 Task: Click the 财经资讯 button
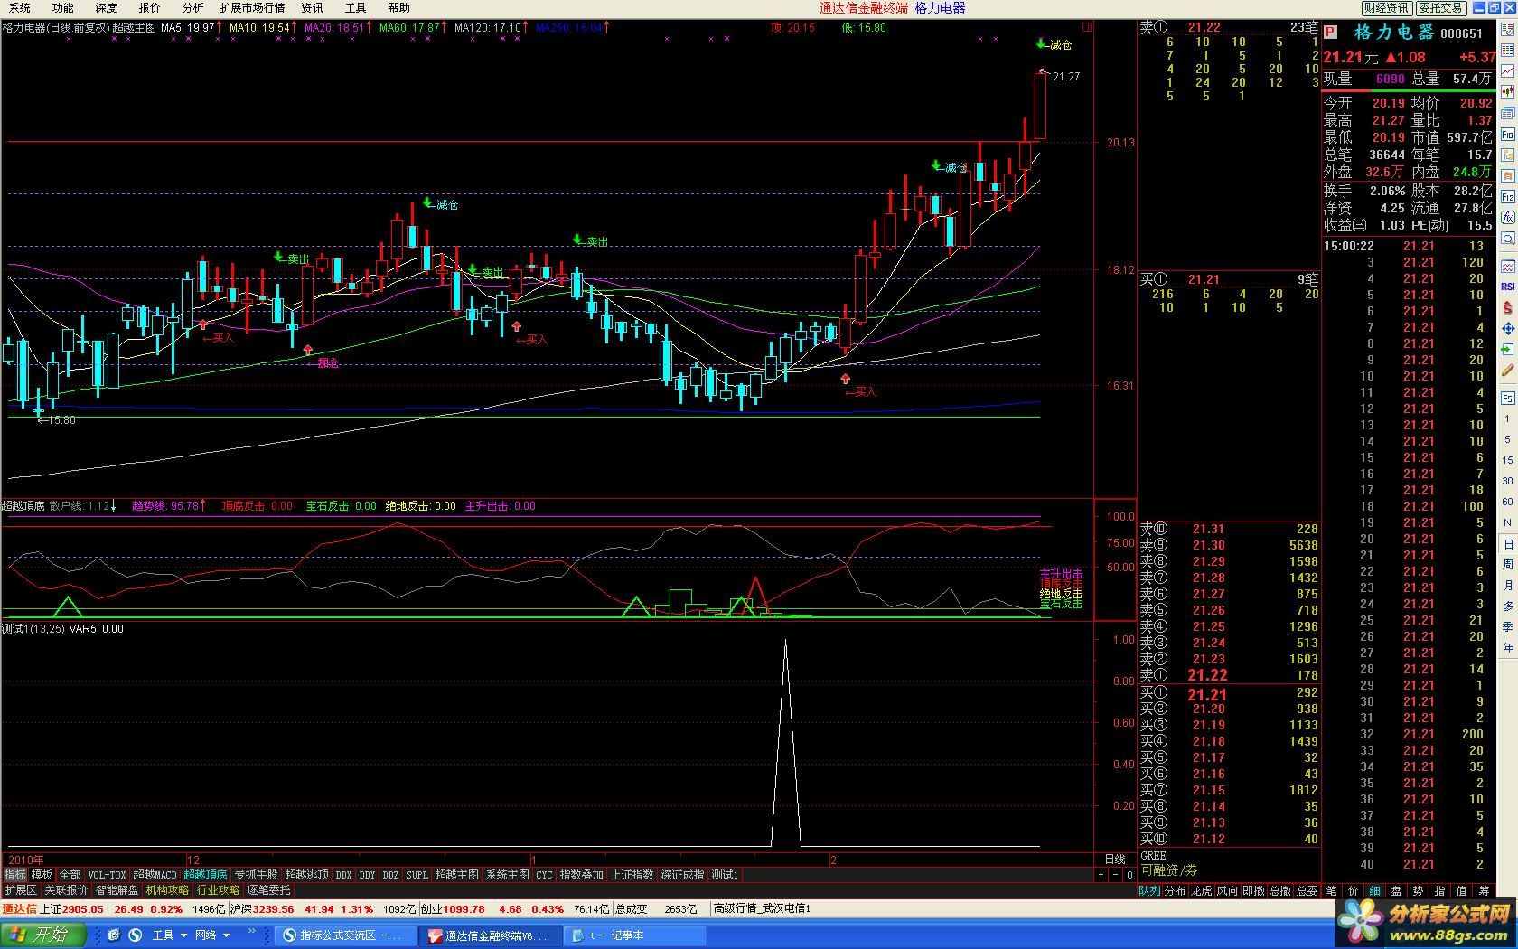pos(1386,8)
